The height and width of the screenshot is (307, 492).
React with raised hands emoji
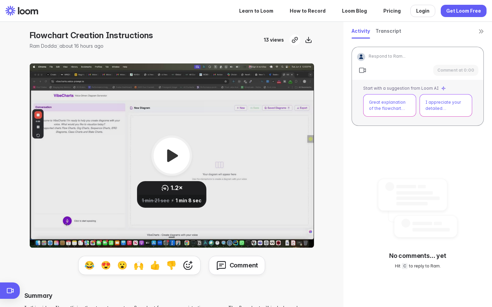[139, 265]
